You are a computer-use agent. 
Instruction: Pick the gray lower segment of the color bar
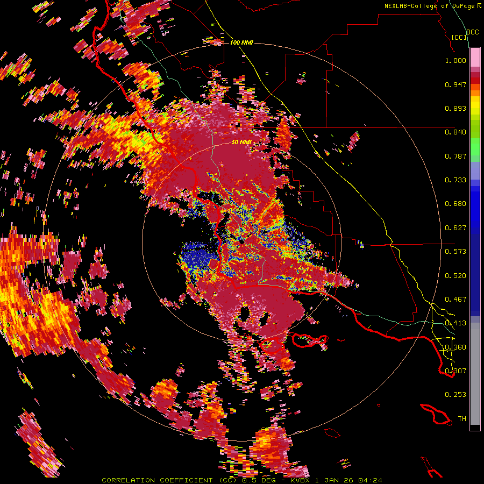click(x=475, y=374)
